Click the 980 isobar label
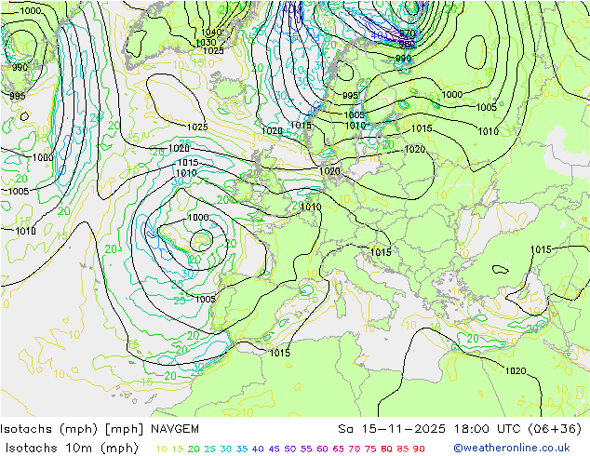The height and width of the screenshot is (456, 590). coord(407,45)
